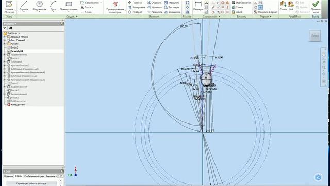Click the Параметры зубчатого колеса button
Screen dimensions: 330x186
(x=31, y=183)
